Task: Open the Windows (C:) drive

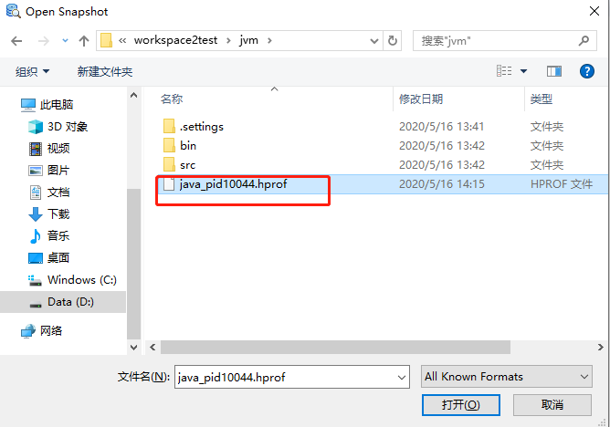Action: pyautogui.click(x=72, y=280)
